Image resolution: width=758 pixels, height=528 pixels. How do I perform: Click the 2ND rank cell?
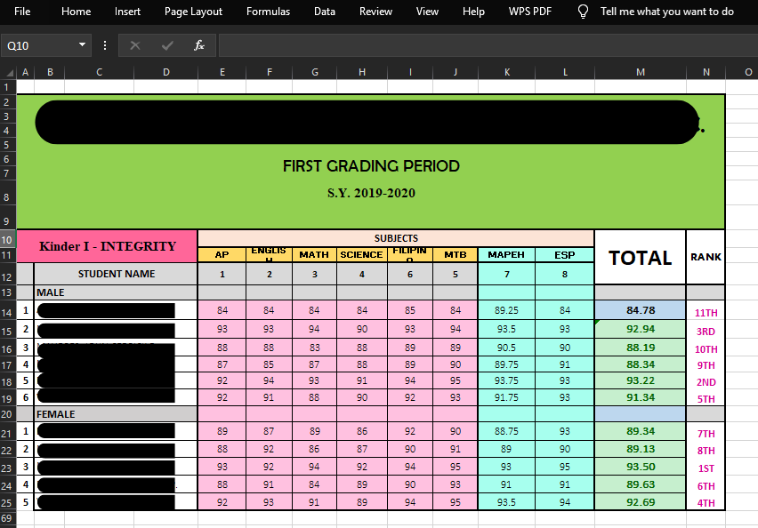706,382
